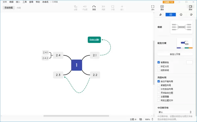197x122 pixels.
Task: Select the 2.4.2 subtopic node
Action: pos(45,58)
